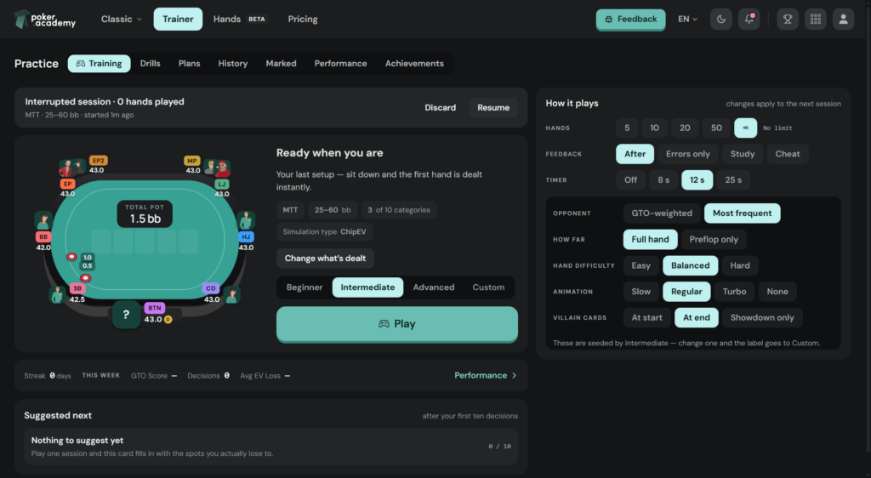
Task: Open the History tab
Action: click(233, 63)
